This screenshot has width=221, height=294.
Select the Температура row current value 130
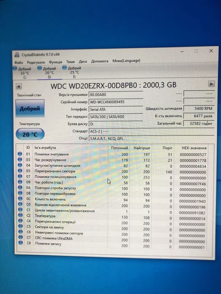click(x=125, y=217)
